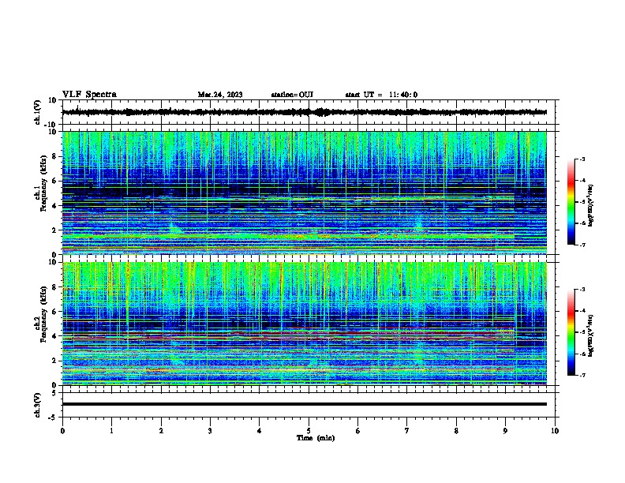The image size is (625, 483).
Task: Click the "2" tick on ch.2 frequency axis
Action: [54, 361]
